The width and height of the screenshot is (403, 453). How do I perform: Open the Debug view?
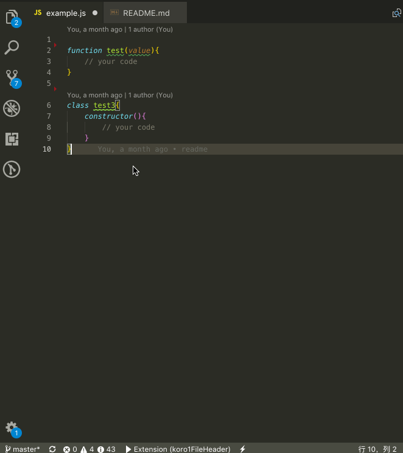(x=12, y=108)
